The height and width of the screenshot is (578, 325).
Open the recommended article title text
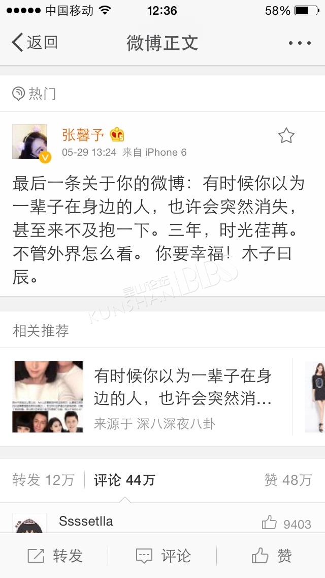[x=183, y=387]
